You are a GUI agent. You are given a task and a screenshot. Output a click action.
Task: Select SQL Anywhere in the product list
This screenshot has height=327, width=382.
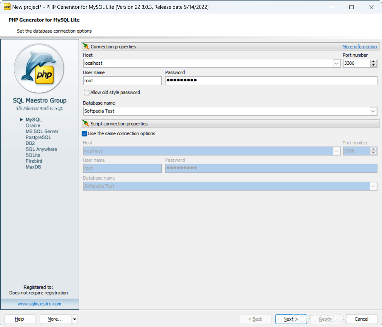(41, 149)
